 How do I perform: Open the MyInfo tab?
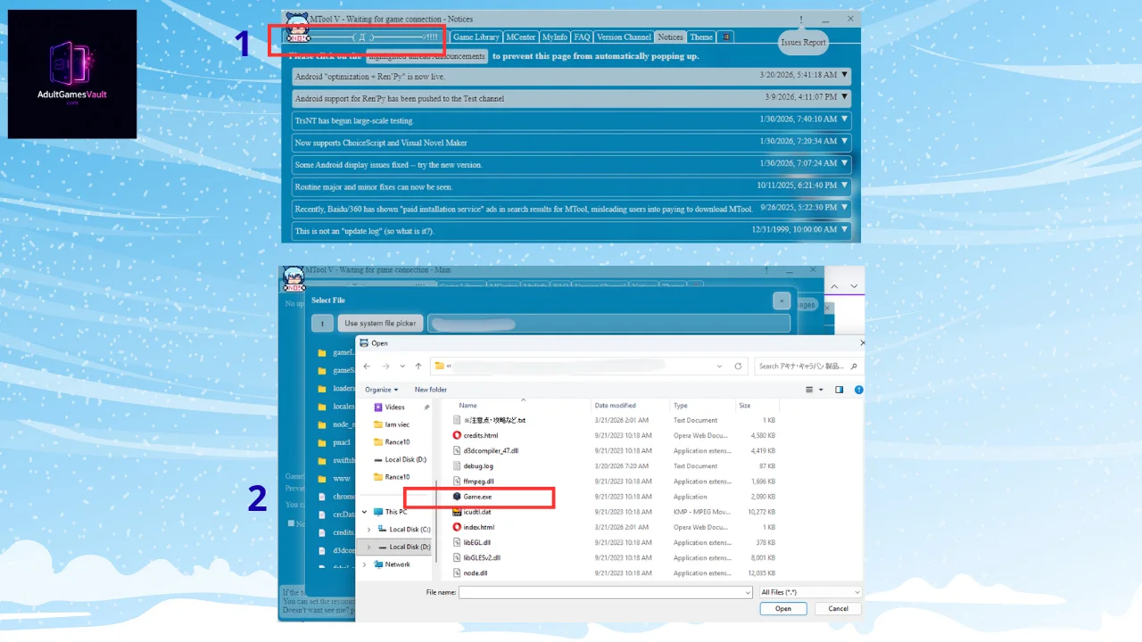(x=554, y=37)
